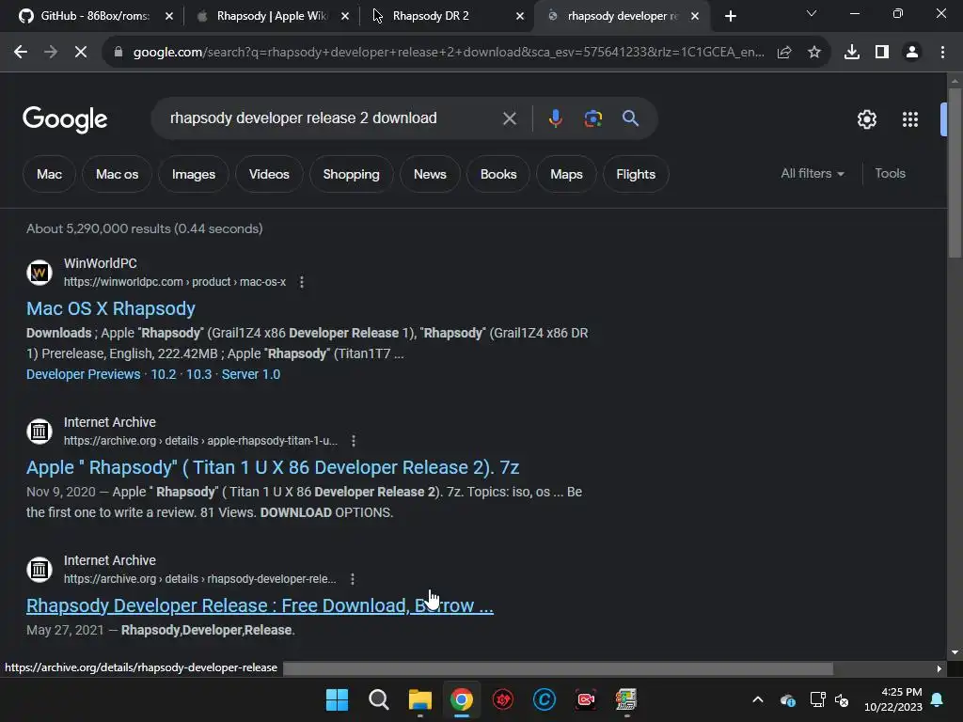Open the Windows Start menu
Viewport: 963px width, 722px height.
click(x=337, y=699)
